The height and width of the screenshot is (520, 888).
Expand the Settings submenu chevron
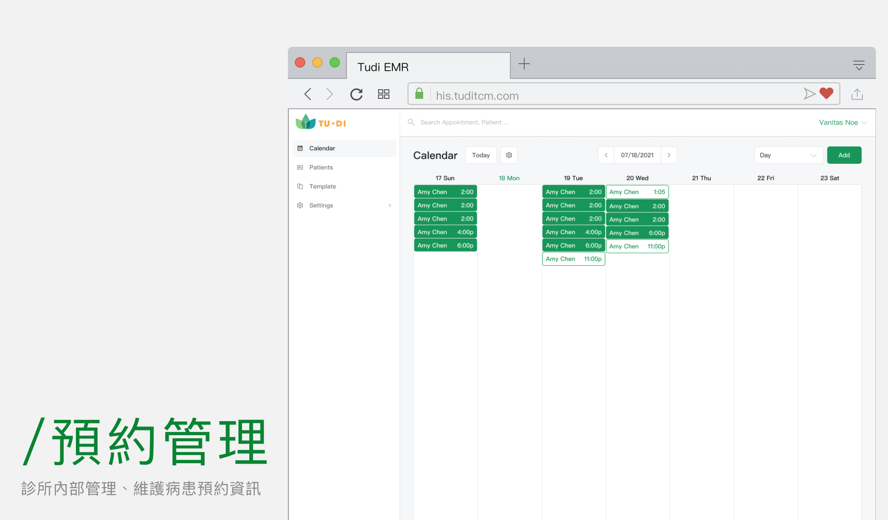click(x=390, y=205)
